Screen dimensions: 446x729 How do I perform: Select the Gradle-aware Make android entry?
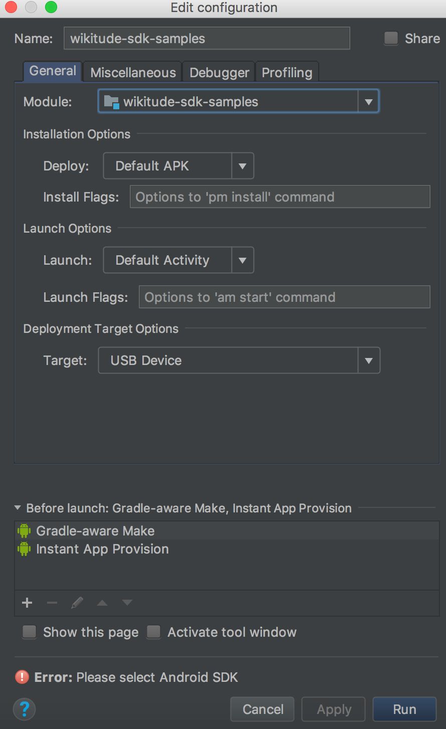pos(95,531)
